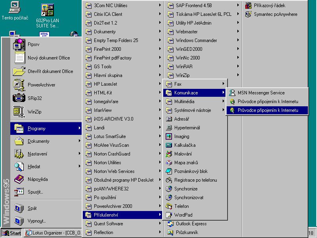The height and width of the screenshot is (238, 317).
Task: Open Nastavení in the Start menu
Action: coord(46,154)
